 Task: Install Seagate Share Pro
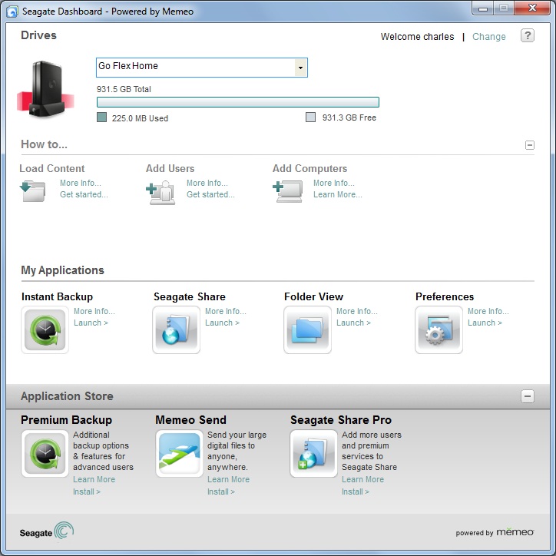(356, 491)
